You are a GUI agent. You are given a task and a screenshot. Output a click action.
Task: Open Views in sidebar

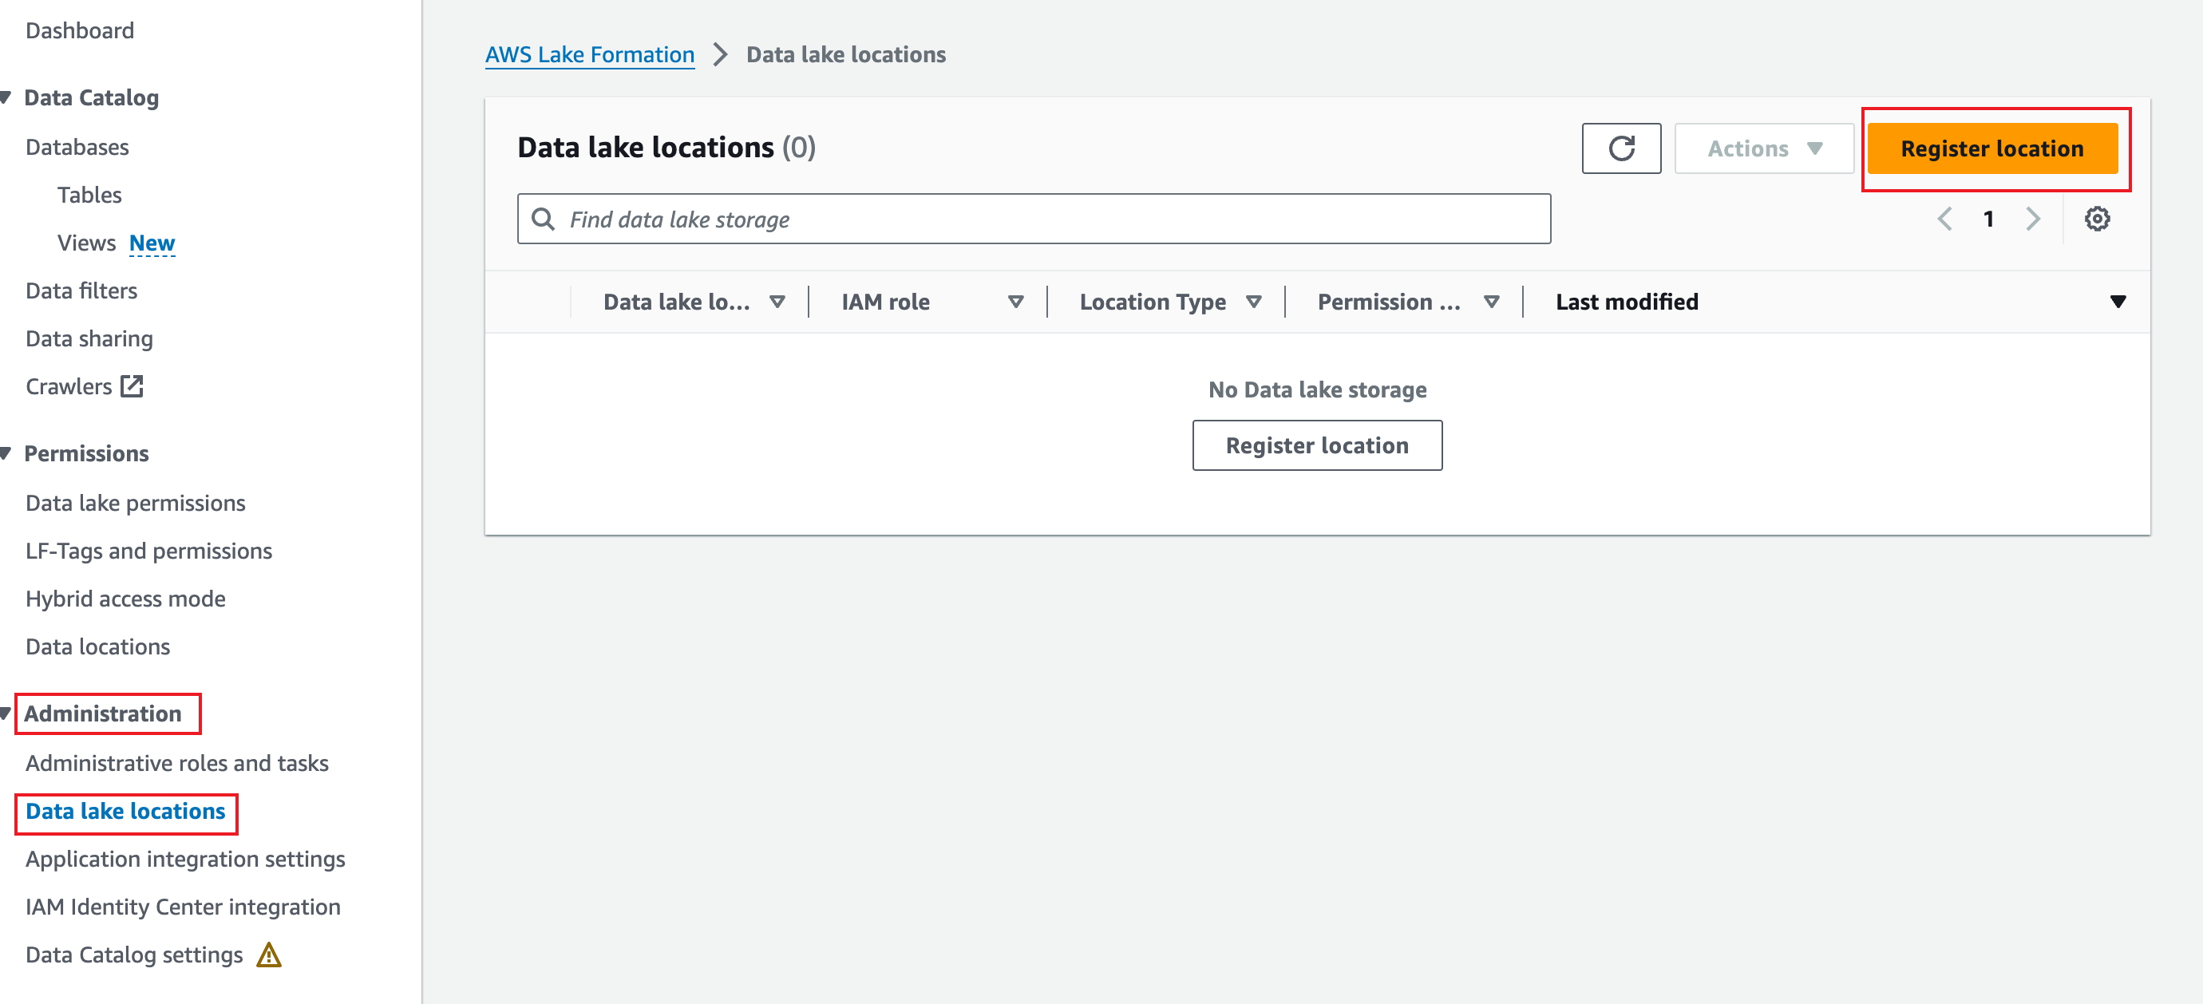click(x=85, y=243)
